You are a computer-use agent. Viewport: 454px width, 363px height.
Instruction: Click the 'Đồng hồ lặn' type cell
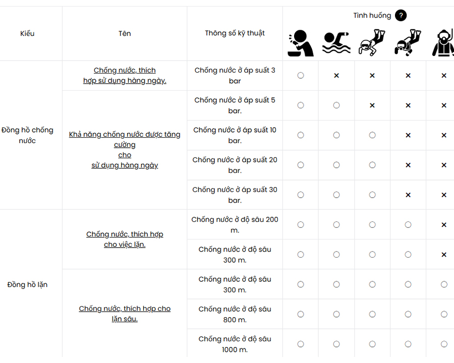click(27, 285)
